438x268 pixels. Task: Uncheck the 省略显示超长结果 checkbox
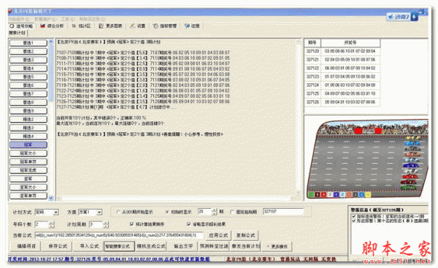pyautogui.click(x=189, y=224)
